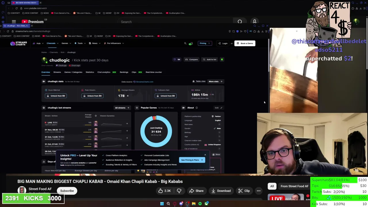The image size is (368, 207).
Task: Expand the Channels dropdown menu
Action: coord(52,43)
